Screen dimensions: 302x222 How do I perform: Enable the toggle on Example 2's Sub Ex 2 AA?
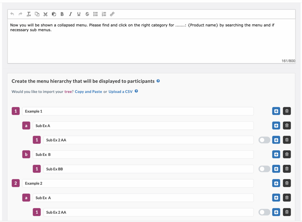click(x=264, y=212)
